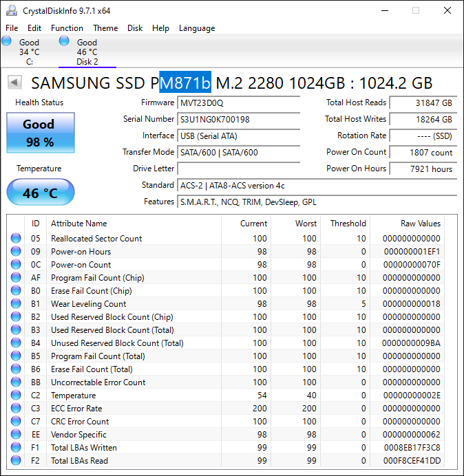
Task: Click the Raw Values column header
Action: coord(407,224)
